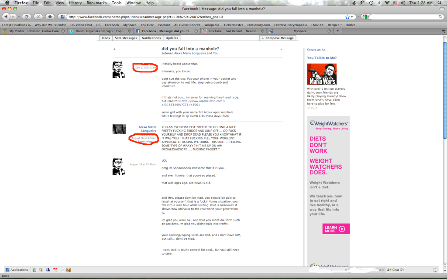Open the Wi-Fi status menu

pos(387,3)
